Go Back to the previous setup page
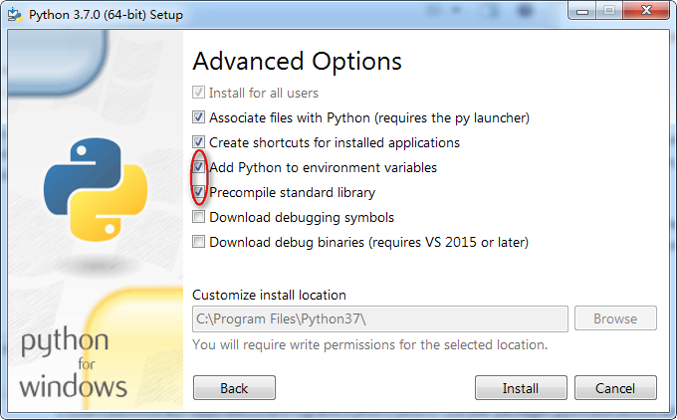Image resolution: width=677 pixels, height=420 pixels. tap(234, 388)
